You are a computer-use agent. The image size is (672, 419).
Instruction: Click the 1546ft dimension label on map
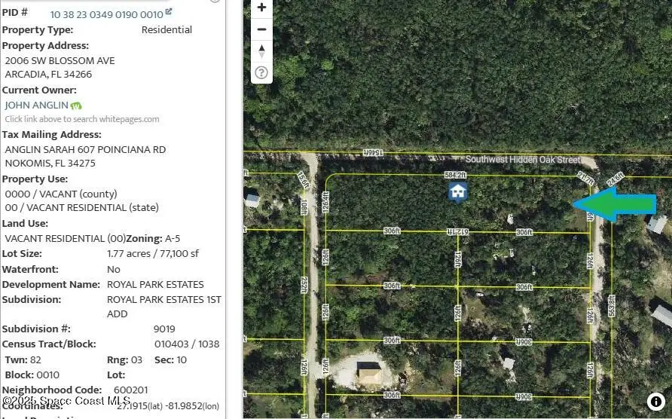(373, 152)
